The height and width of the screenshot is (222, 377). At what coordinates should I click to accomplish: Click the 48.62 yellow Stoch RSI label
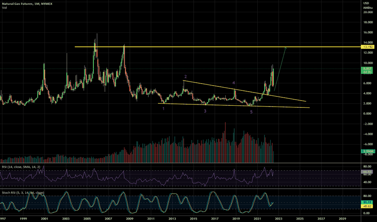[x=367, y=206]
